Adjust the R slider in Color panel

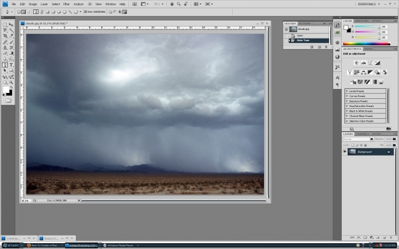coord(379,27)
